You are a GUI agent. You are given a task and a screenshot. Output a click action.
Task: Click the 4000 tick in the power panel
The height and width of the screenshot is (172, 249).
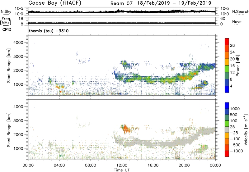(18, 43)
